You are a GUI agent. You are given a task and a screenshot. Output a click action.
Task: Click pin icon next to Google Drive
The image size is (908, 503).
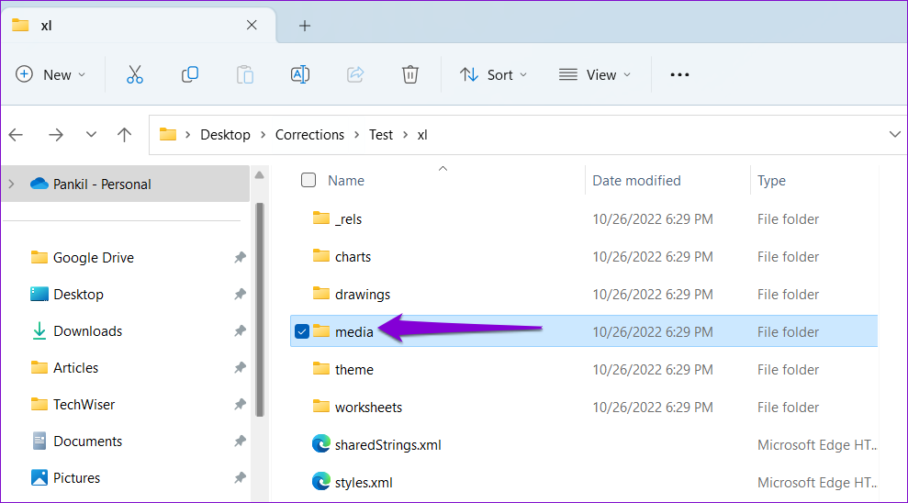pyautogui.click(x=240, y=258)
